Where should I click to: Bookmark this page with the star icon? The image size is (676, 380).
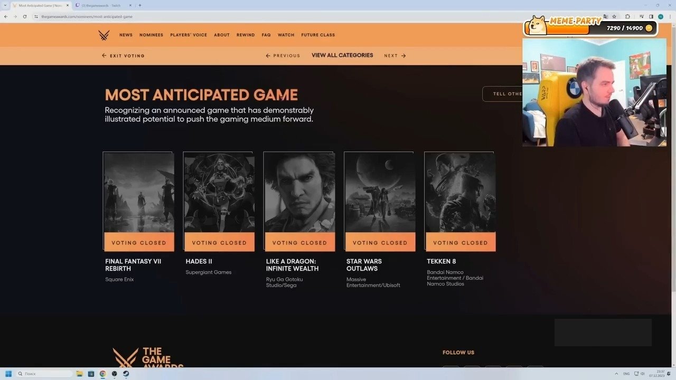pyautogui.click(x=614, y=16)
